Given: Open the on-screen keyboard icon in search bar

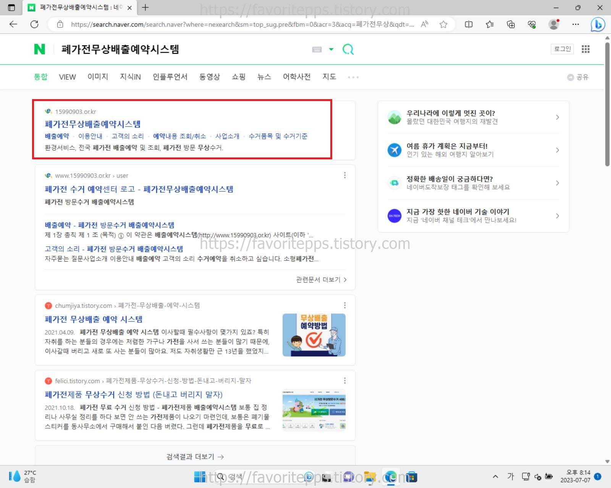Looking at the screenshot, I should pyautogui.click(x=317, y=49).
